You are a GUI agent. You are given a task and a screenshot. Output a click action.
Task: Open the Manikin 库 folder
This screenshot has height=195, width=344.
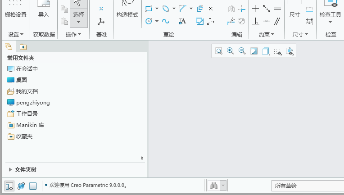pyautogui.click(x=26, y=125)
